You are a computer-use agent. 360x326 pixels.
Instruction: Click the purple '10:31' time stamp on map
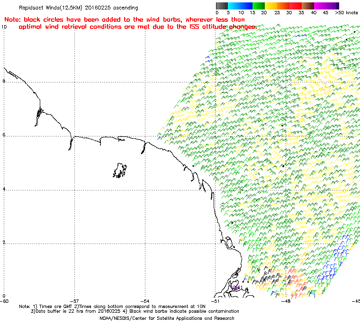[x=237, y=288]
